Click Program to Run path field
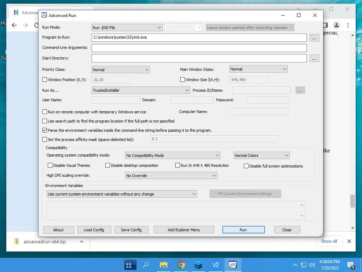The height and width of the screenshot is (272, 362). 199,38
